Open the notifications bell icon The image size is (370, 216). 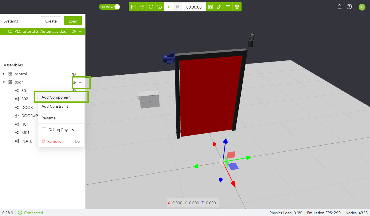(340, 7)
